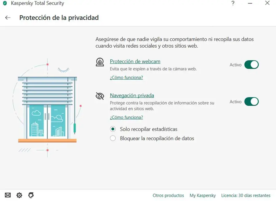Click Activo label beside webcam toggle
276x201 pixels.
point(236,65)
